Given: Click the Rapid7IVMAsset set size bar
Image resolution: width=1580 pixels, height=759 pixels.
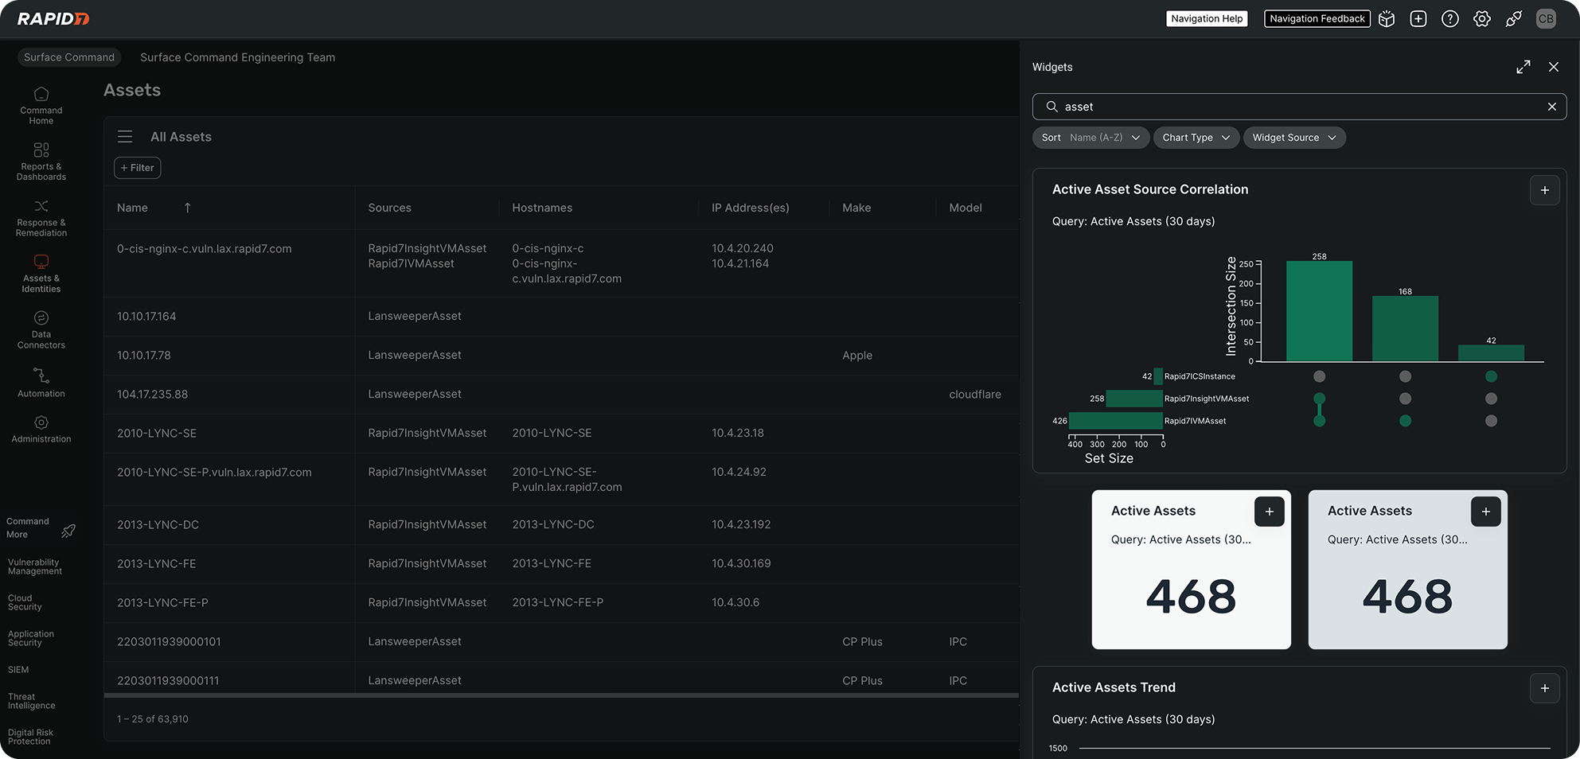Looking at the screenshot, I should (1116, 421).
